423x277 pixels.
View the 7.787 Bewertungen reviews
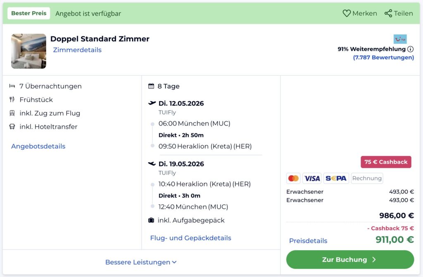(x=383, y=57)
